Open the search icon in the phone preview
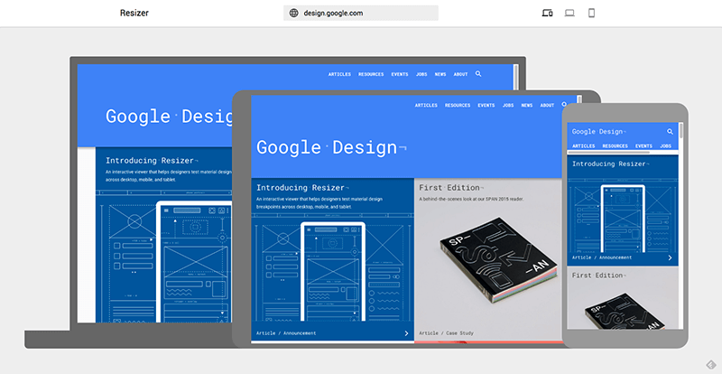The height and width of the screenshot is (374, 722). pyautogui.click(x=670, y=131)
